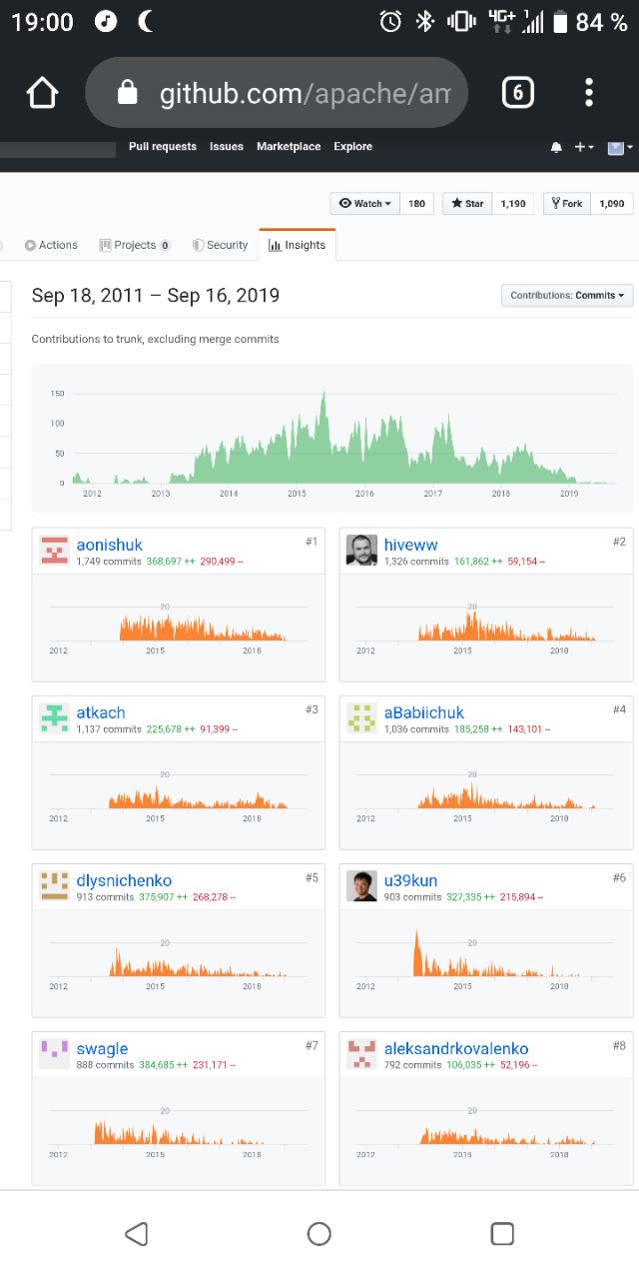Click aonishuk's orange commit graph

coord(179,626)
